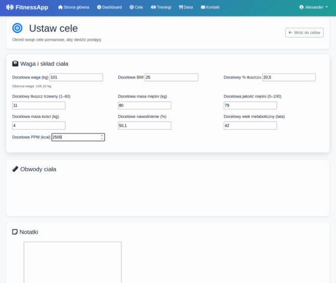Increase Docelowe PPM with the up spinner arrow
336x283 pixels.
102,136
